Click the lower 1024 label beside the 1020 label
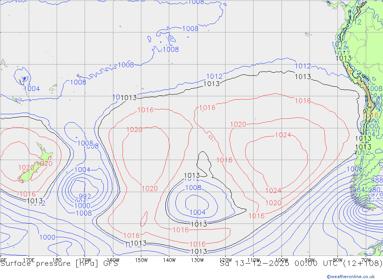 pos(273,191)
